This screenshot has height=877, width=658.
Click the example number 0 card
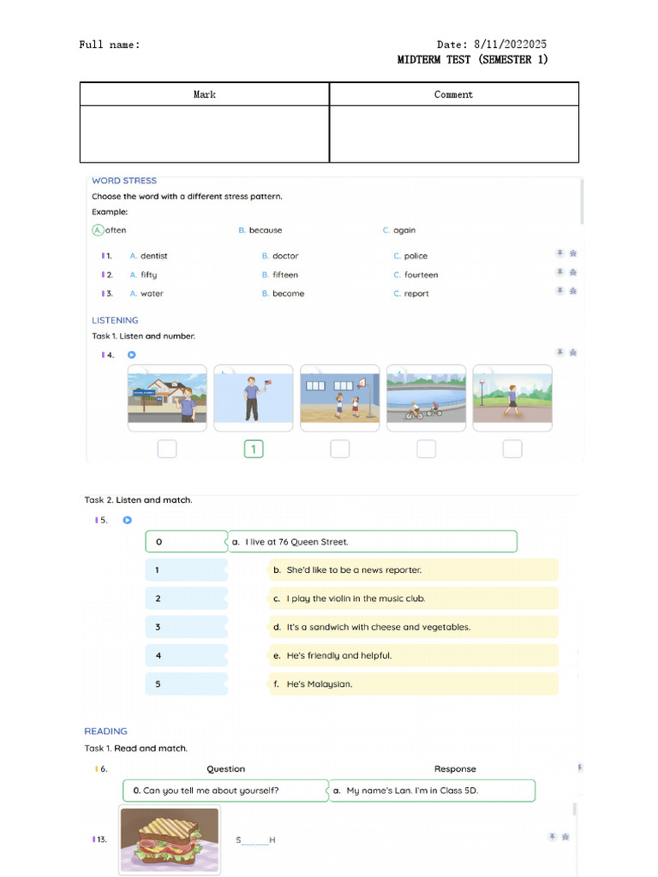coord(186,541)
